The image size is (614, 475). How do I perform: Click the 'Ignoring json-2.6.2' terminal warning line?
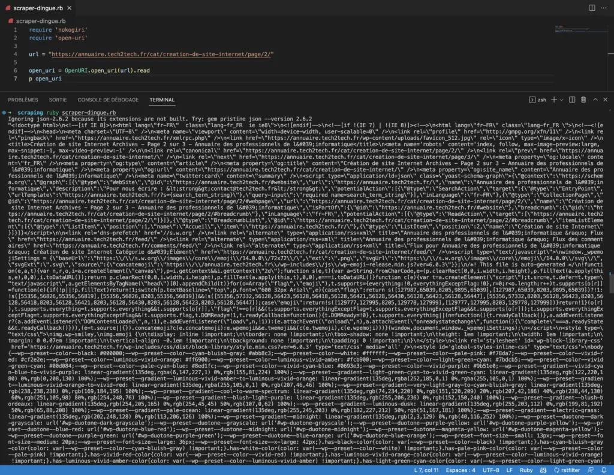159,119
